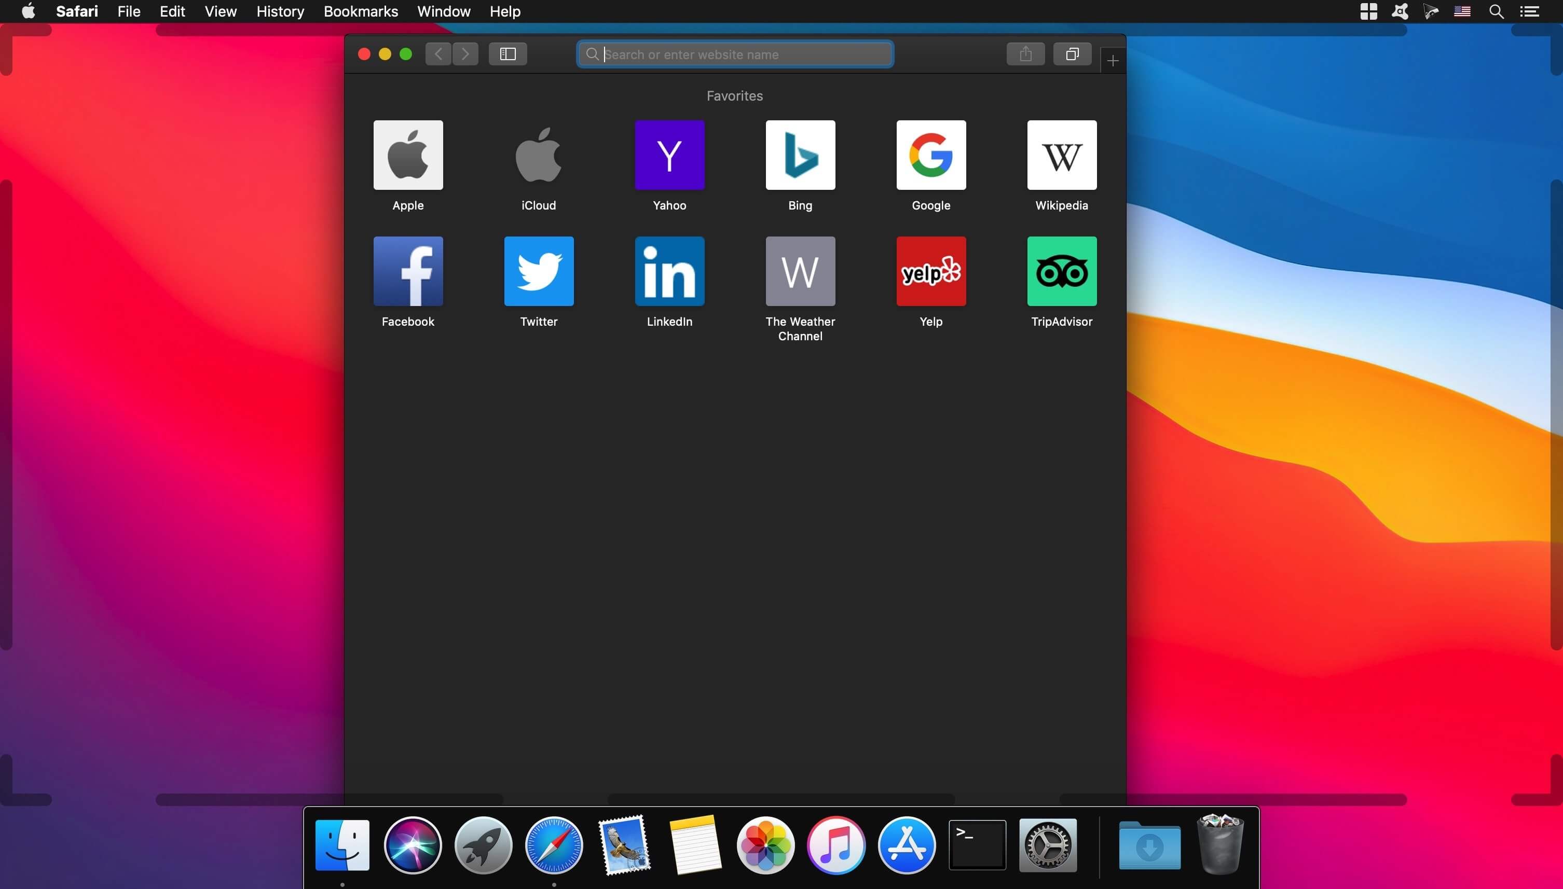Expand the View menu
The height and width of the screenshot is (889, 1563).
pyautogui.click(x=220, y=11)
